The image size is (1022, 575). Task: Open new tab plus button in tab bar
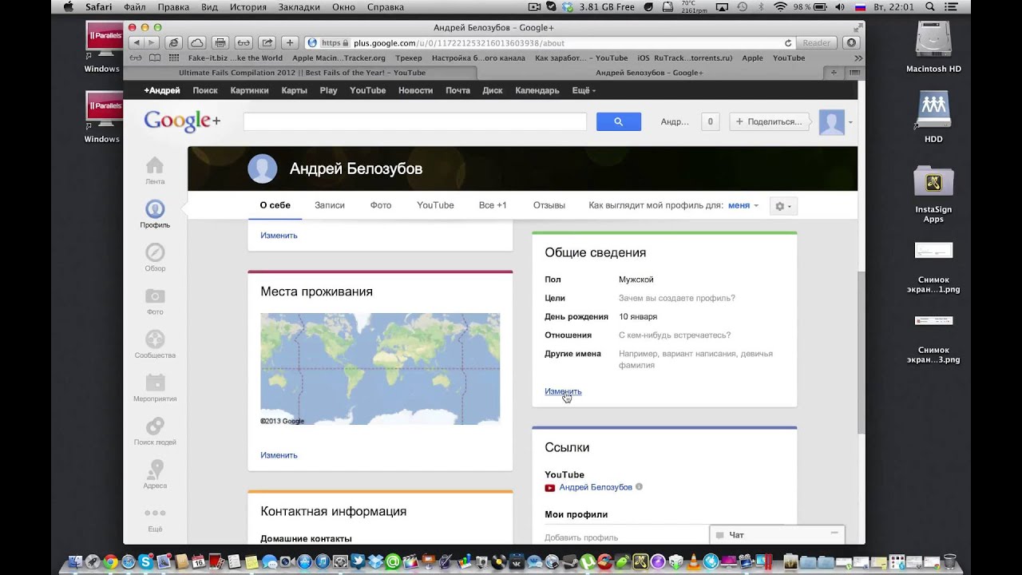[x=834, y=73]
